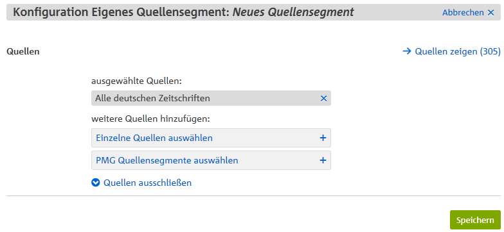The image size is (504, 232).
Task: Remove the Alle deutschen Zeitschriften chip via its X
Action: (x=323, y=99)
